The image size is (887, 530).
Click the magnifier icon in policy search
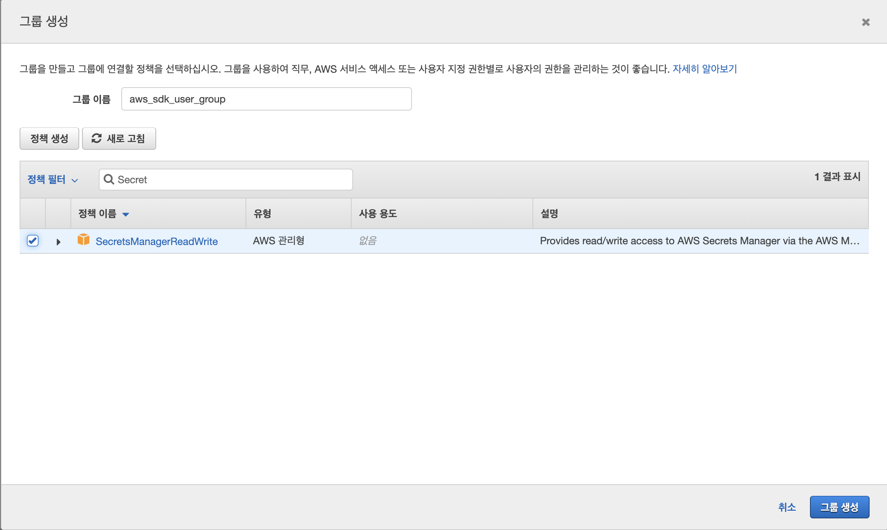click(109, 179)
